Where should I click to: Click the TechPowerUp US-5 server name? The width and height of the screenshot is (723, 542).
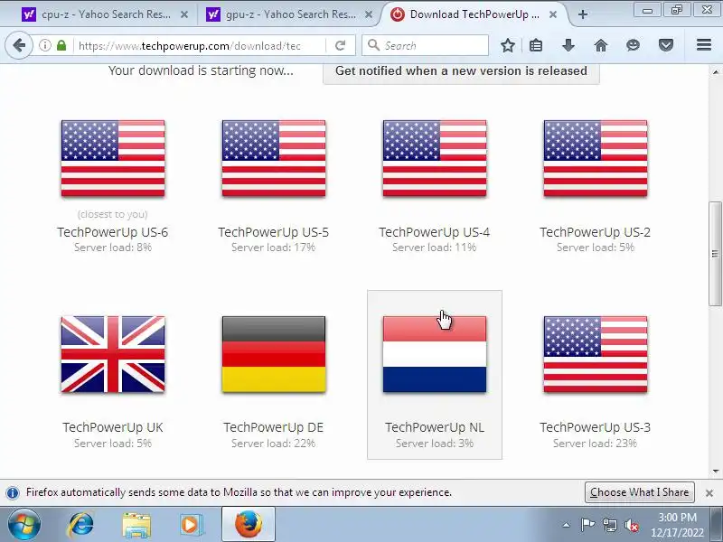(x=274, y=232)
